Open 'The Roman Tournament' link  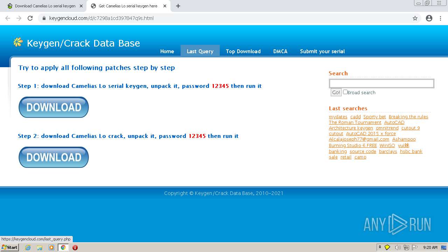[x=355, y=122]
